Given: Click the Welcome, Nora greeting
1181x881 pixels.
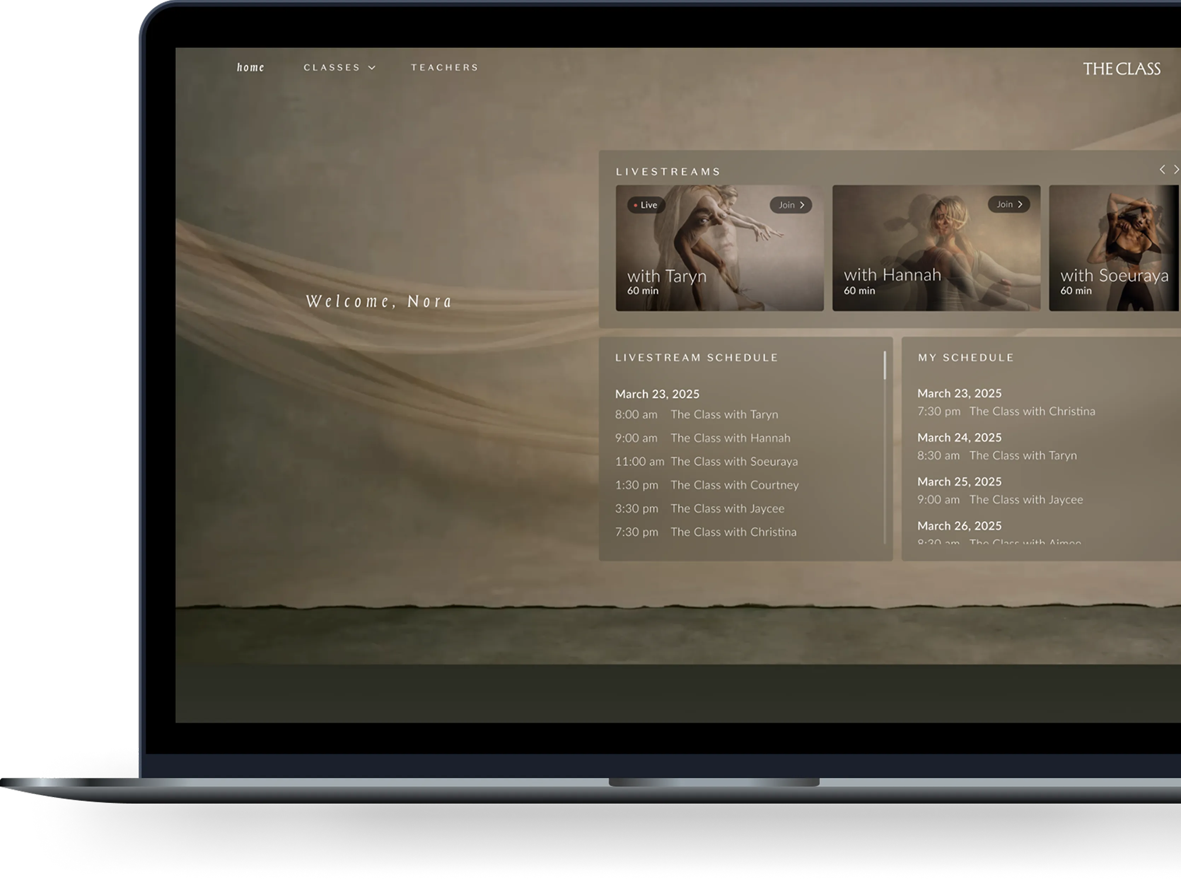Looking at the screenshot, I should pyautogui.click(x=379, y=301).
